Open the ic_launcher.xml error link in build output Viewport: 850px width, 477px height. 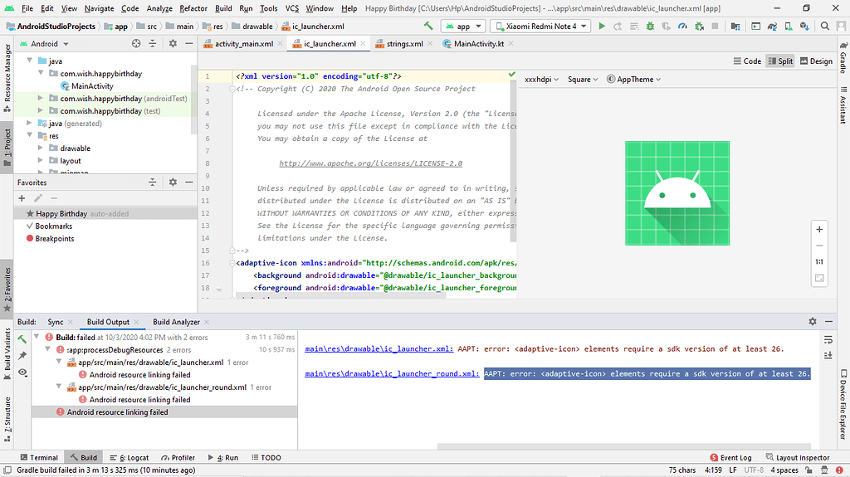(x=379, y=349)
